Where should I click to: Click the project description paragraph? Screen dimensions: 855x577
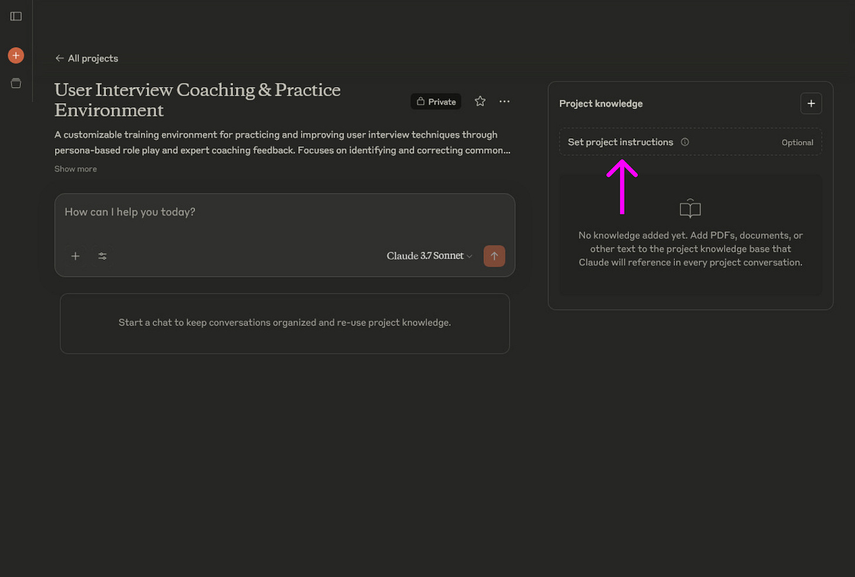pos(282,143)
